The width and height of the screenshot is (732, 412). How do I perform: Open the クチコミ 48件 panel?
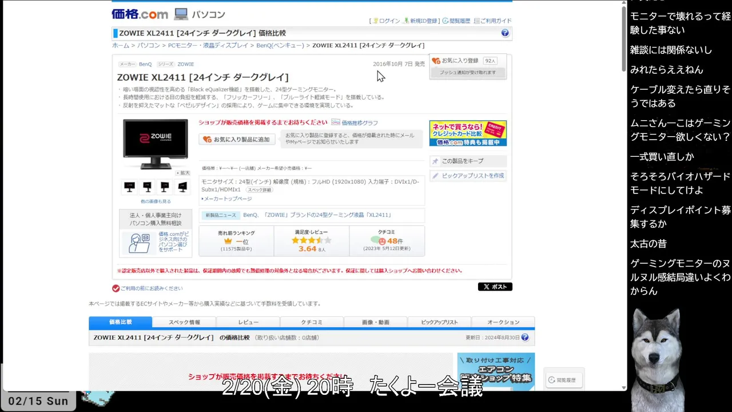[387, 240]
